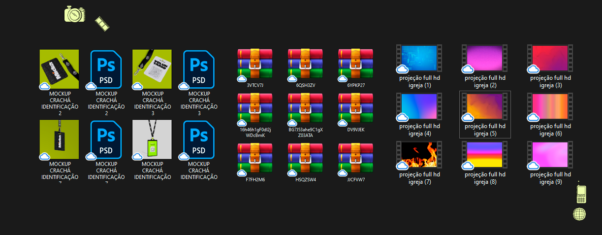Screen dimensions: 602x235
Task: Select the gray-background green badge mockup thumbnail
Action: point(152,139)
